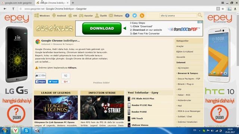
Task: Click left LG G5 epey ad banner
Action: tap(16, 70)
